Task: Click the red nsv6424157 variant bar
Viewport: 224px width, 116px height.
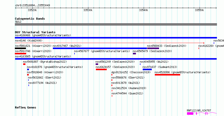Action: (x=101, y=69)
